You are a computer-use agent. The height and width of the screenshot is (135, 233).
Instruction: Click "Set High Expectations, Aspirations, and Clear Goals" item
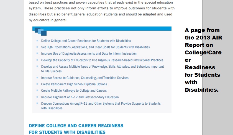[95, 47]
